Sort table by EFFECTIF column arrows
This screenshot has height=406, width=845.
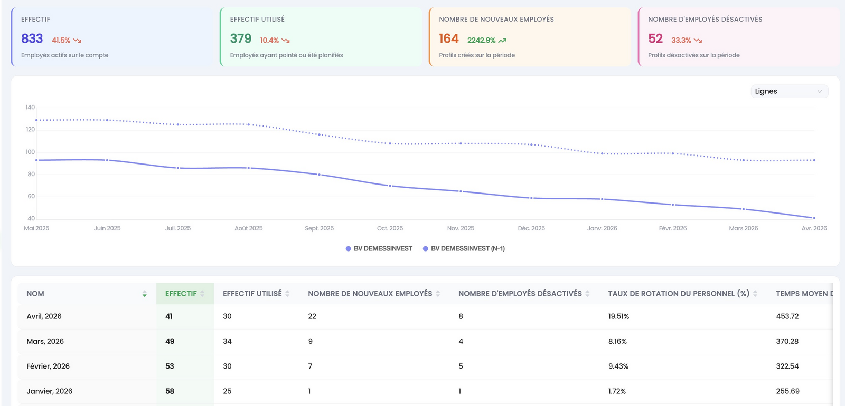coord(202,294)
